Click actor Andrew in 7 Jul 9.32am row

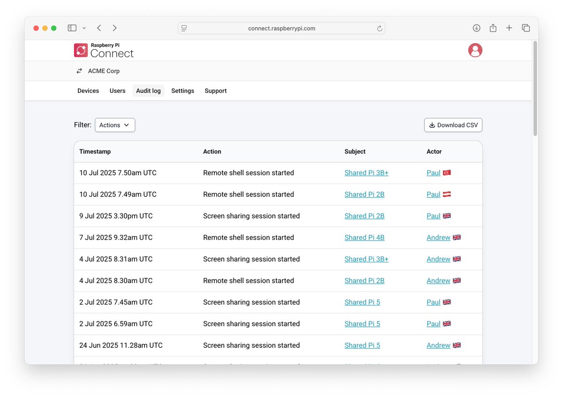pyautogui.click(x=438, y=238)
